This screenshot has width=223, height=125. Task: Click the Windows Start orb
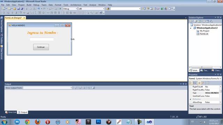click(4, 122)
